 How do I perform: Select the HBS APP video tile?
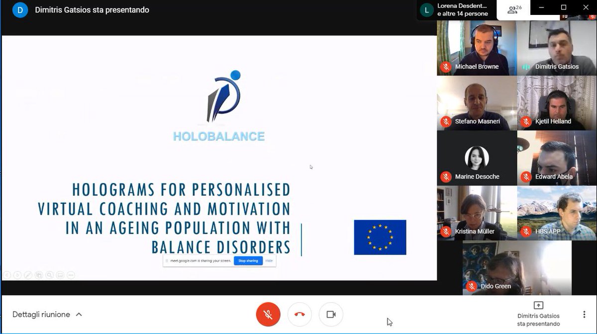[x=557, y=213]
